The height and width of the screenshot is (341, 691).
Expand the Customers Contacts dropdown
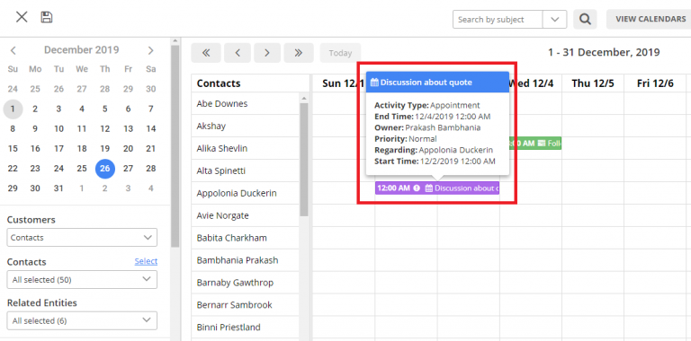point(82,237)
